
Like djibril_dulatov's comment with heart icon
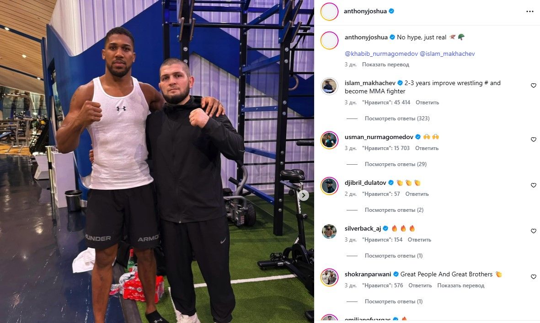[534, 185]
